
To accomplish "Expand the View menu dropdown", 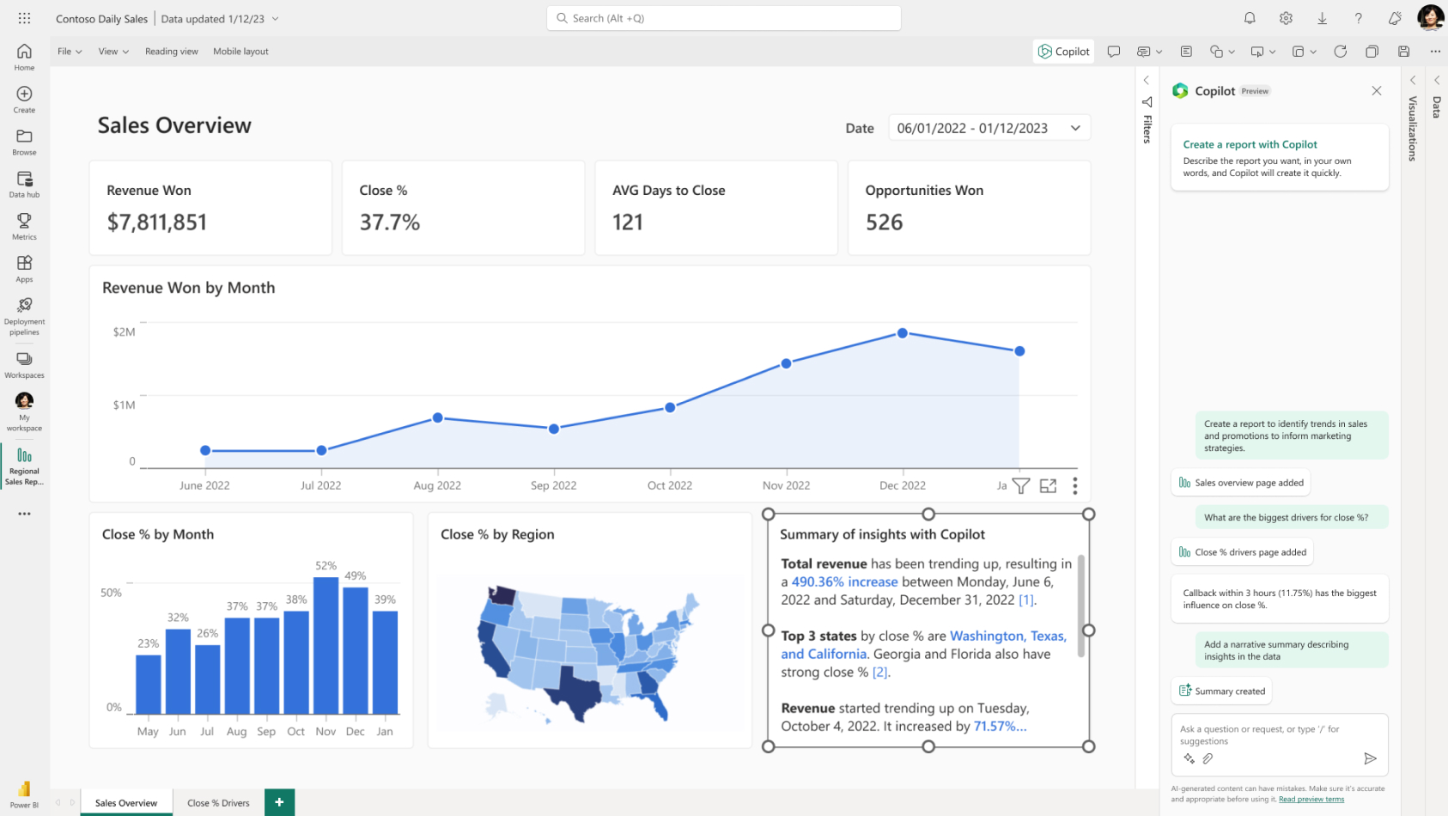I will (x=113, y=52).
